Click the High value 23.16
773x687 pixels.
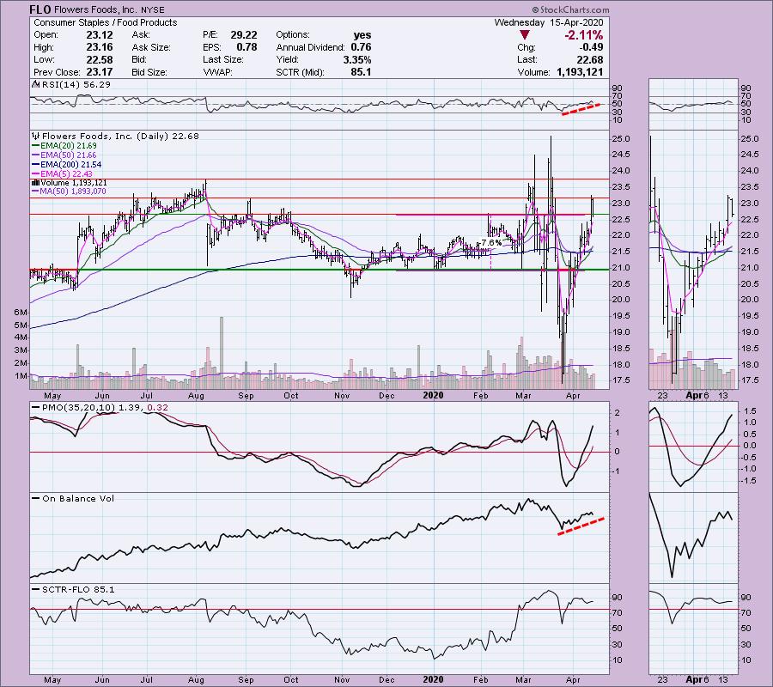pos(100,47)
